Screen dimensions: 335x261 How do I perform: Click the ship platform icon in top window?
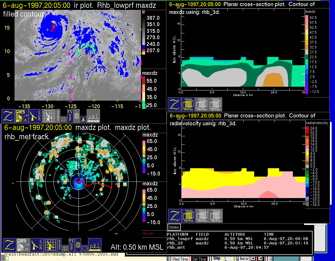pyautogui.click(x=93, y=116)
